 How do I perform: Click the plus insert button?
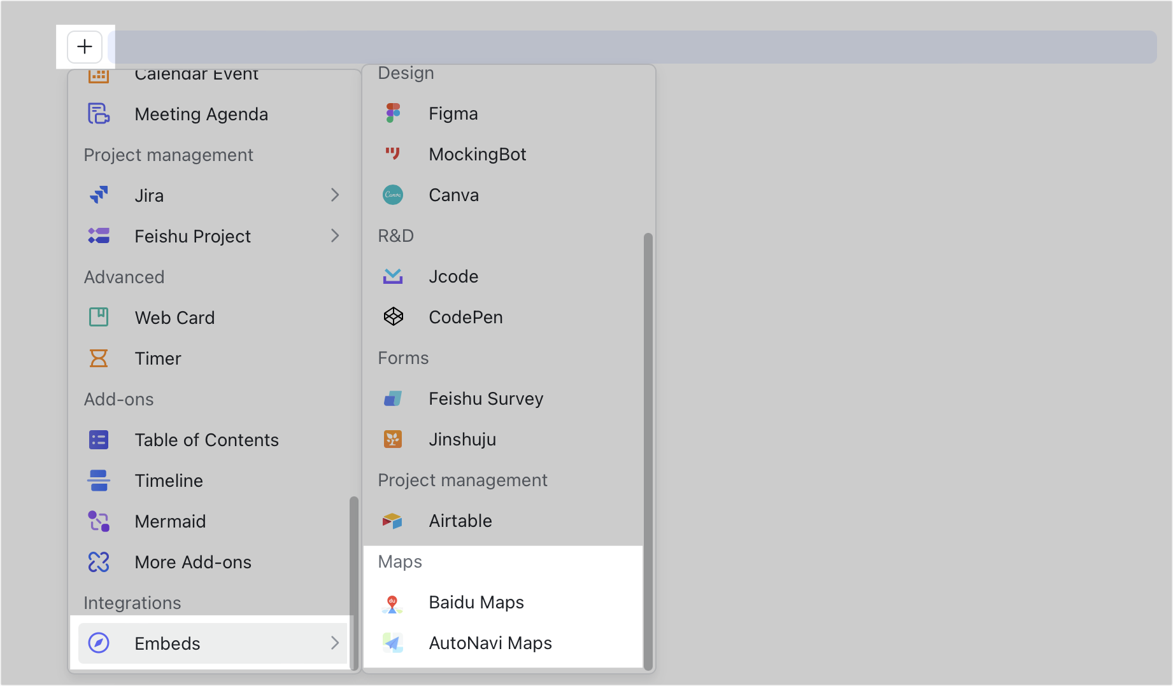click(x=84, y=46)
